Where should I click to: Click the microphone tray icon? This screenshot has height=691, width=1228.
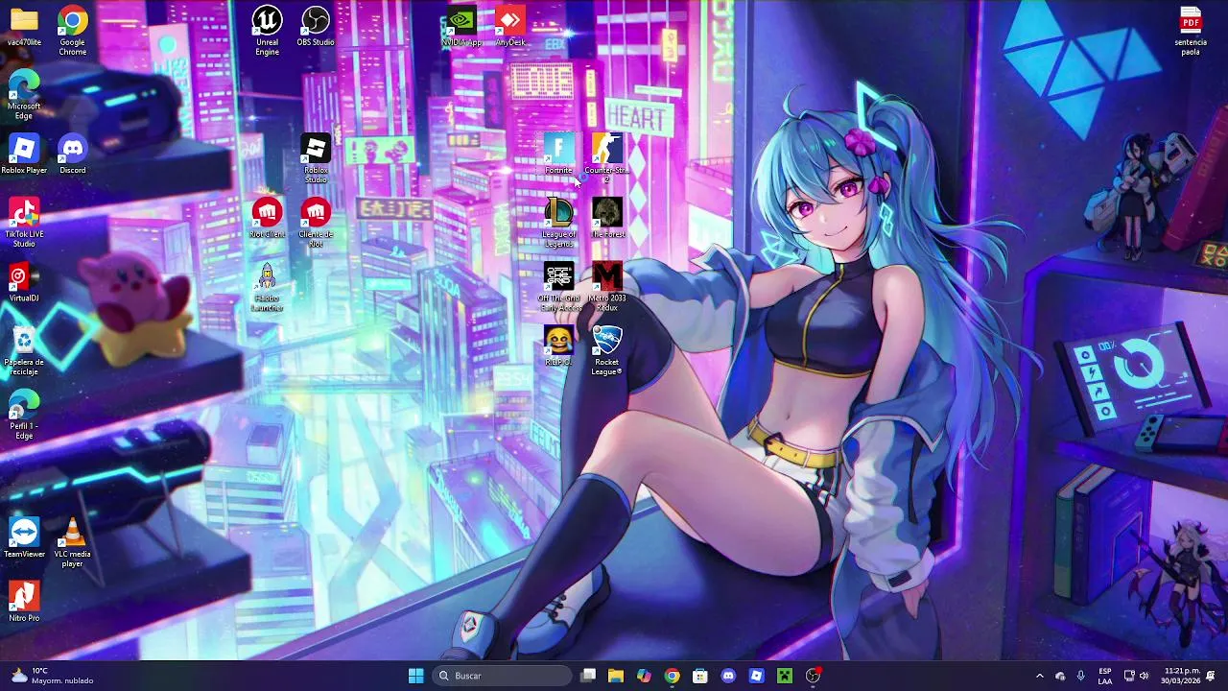[1081, 676]
